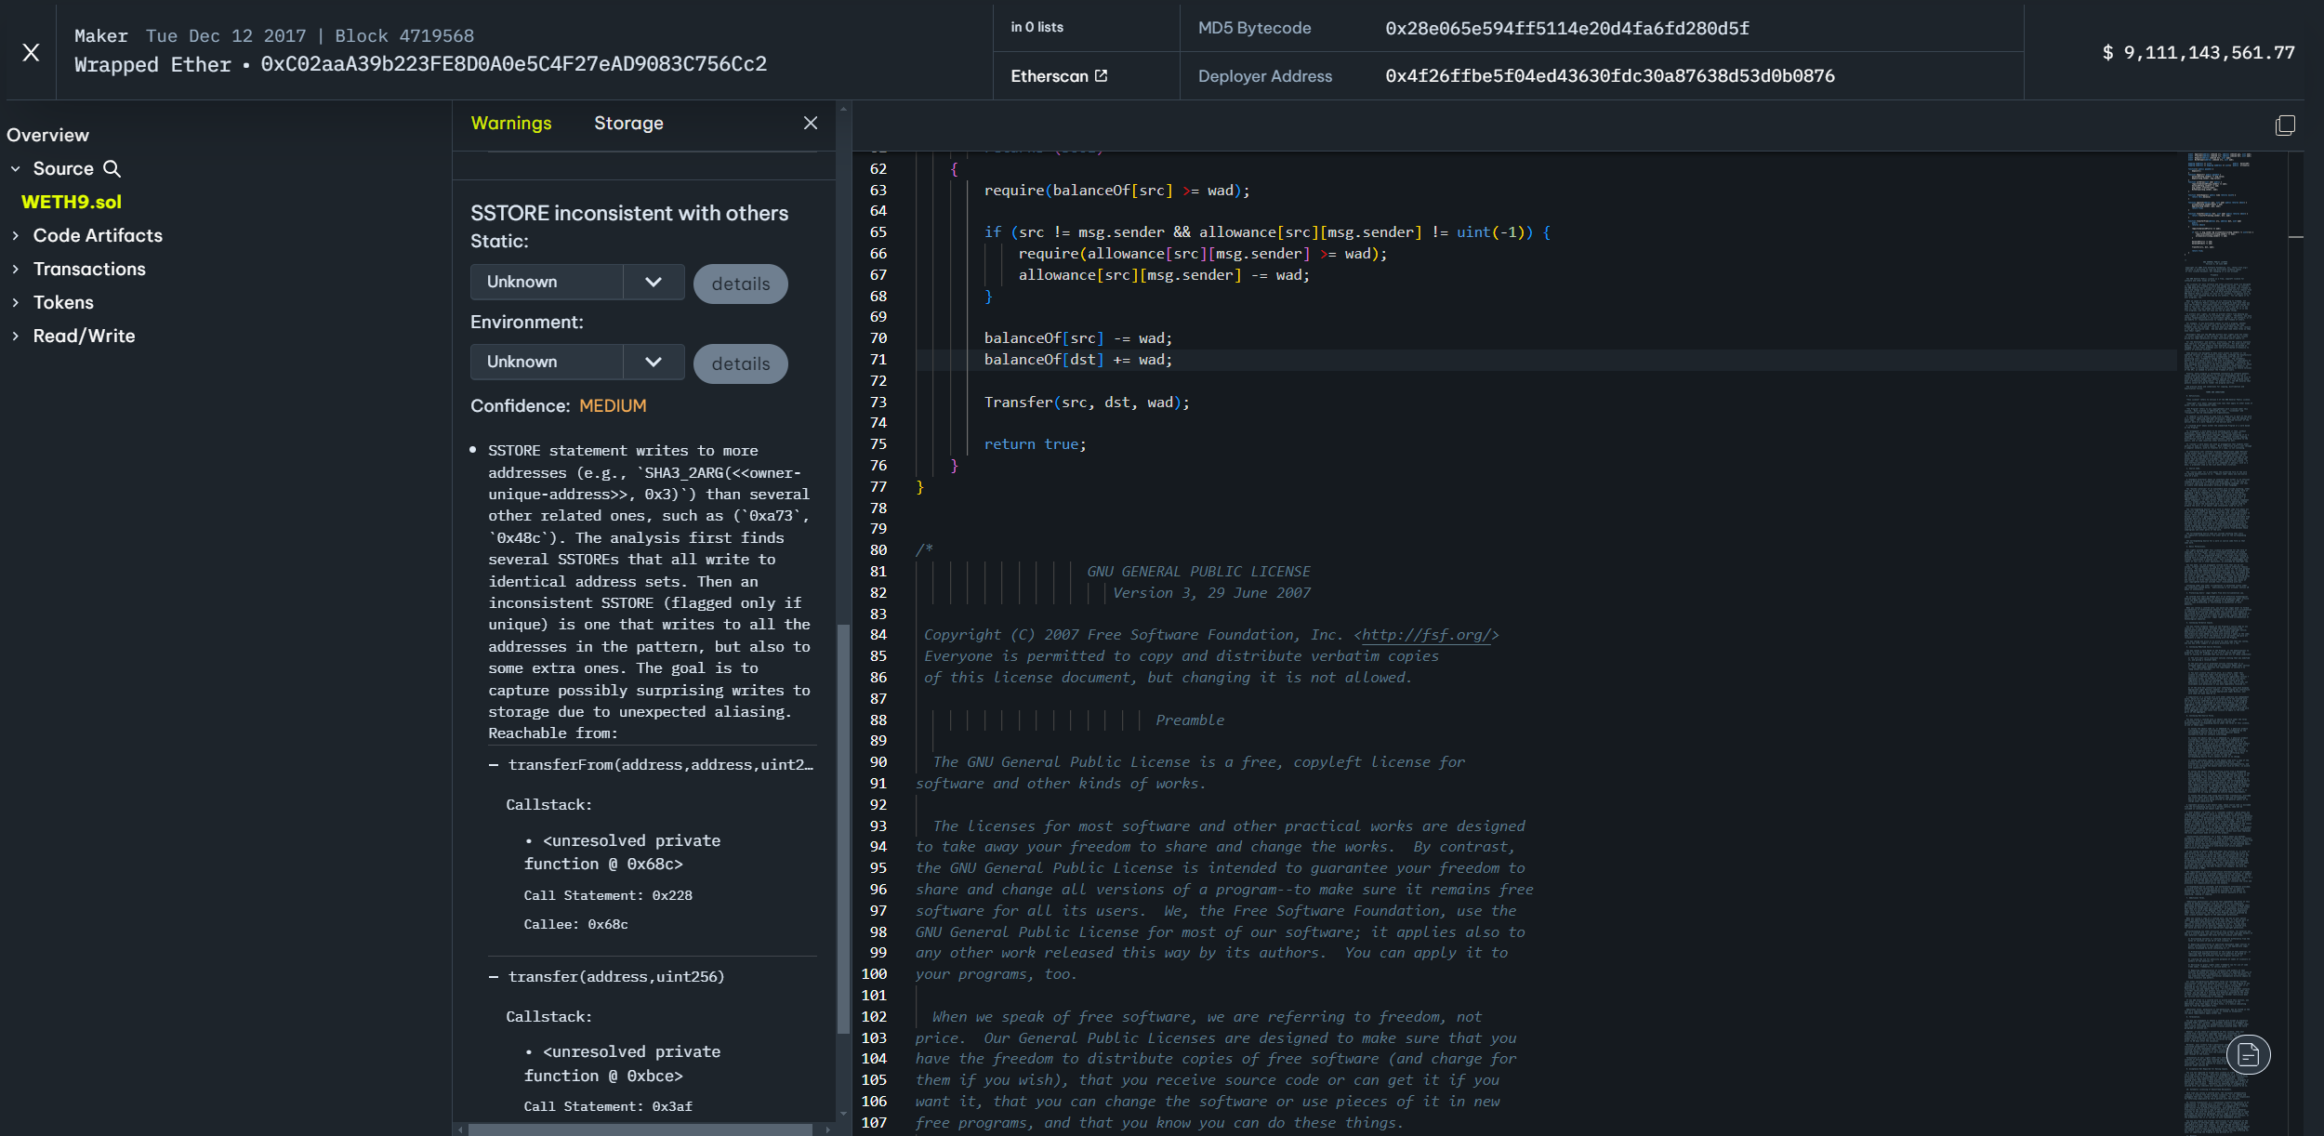Viewport: 2324px width, 1136px height.
Task: Click details button next to Static
Action: click(740, 284)
